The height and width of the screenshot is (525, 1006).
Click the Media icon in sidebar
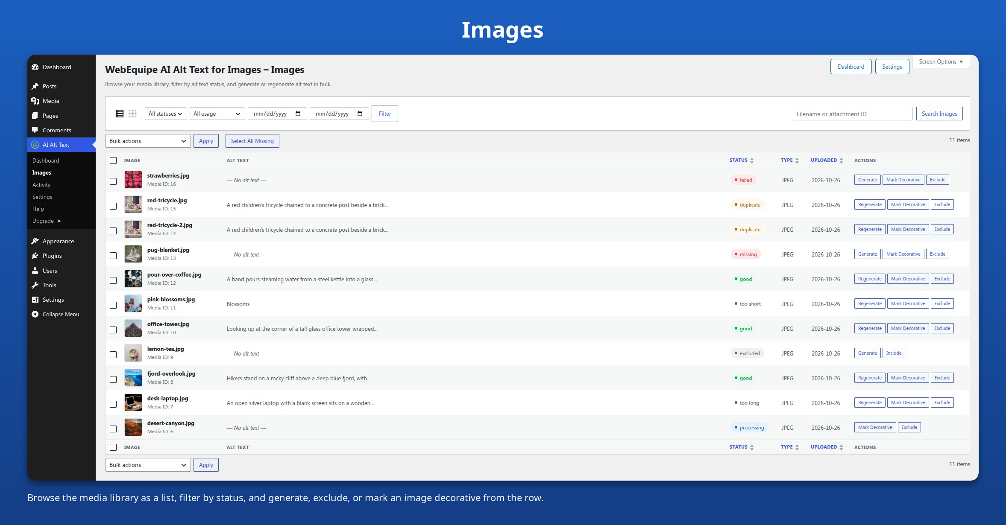[35, 101]
